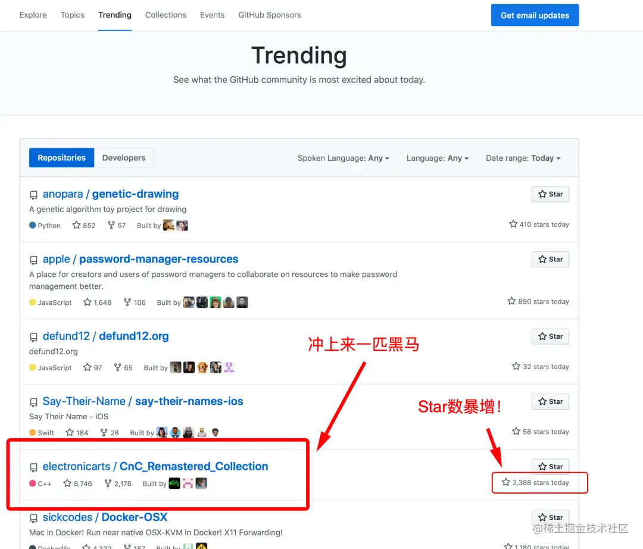Star the genetic-drawing repository
Image resolution: width=643 pixels, height=549 pixels.
coord(550,194)
